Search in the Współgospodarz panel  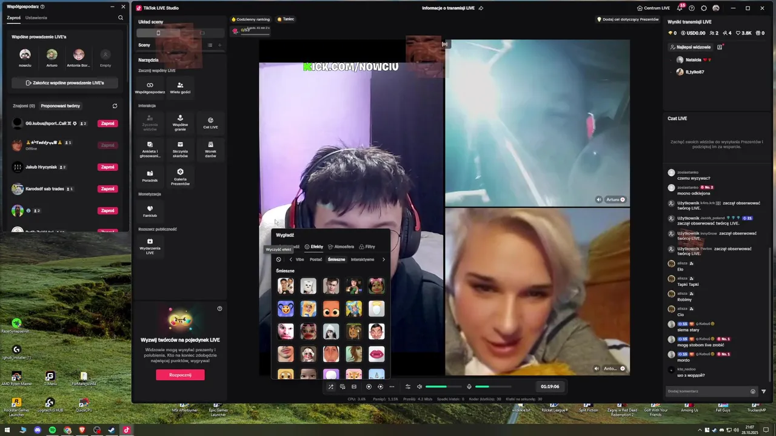click(121, 18)
